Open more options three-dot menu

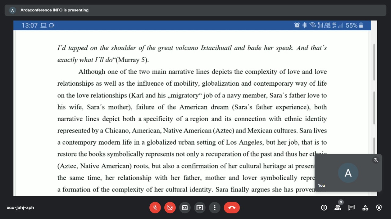(x=215, y=207)
